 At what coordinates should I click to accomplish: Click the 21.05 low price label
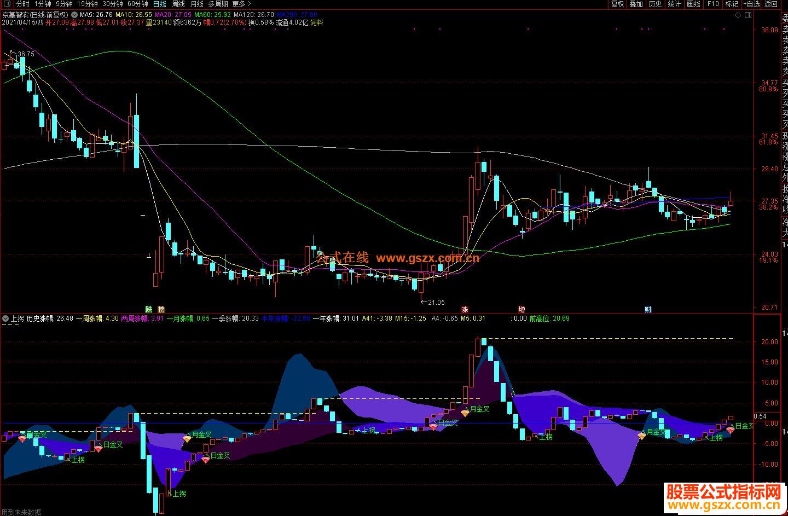click(x=436, y=302)
